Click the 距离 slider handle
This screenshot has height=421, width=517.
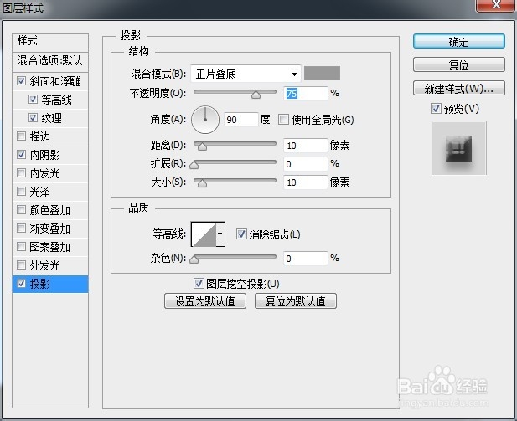click(202, 146)
